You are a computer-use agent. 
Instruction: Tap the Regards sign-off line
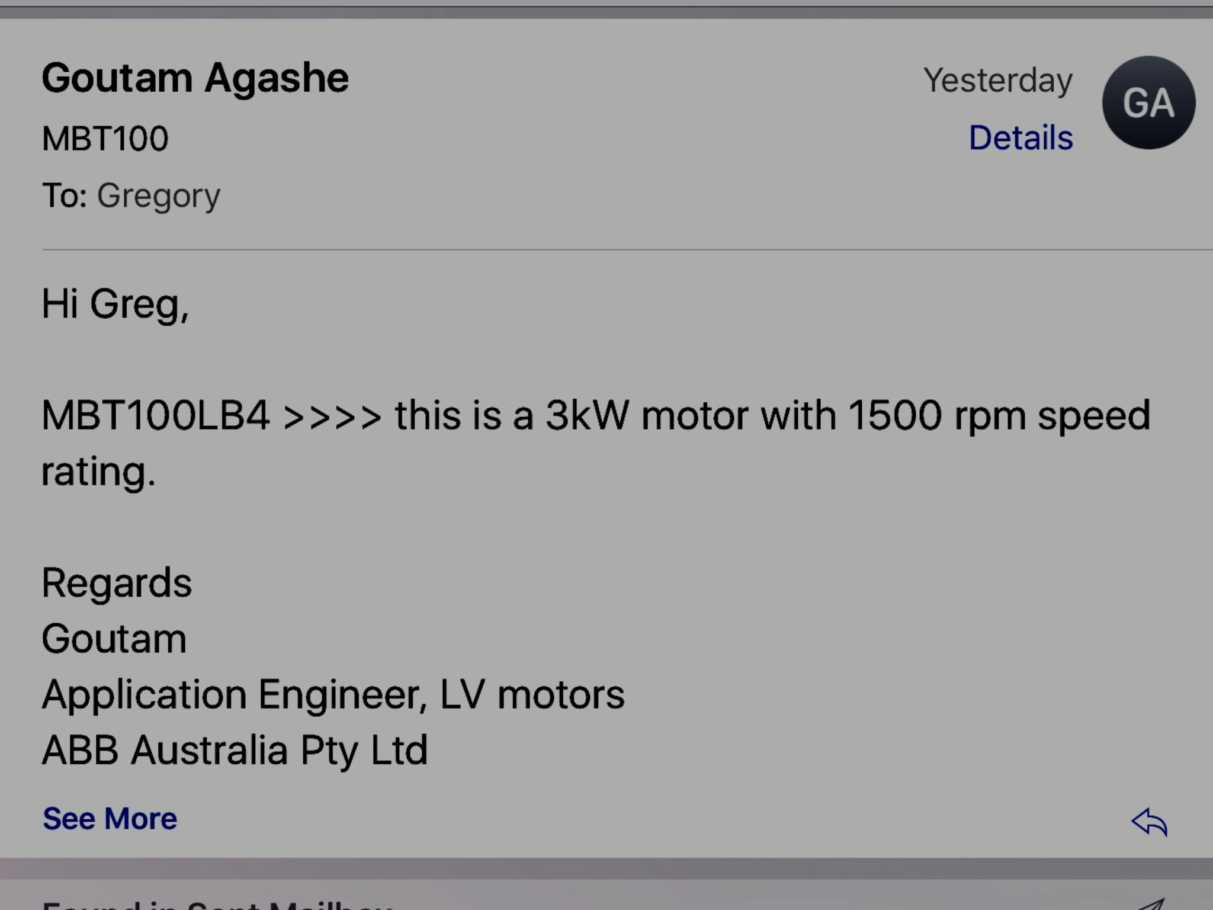point(117,582)
